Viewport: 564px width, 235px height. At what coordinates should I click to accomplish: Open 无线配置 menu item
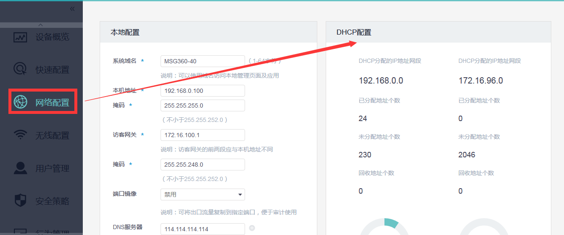[x=41, y=135]
